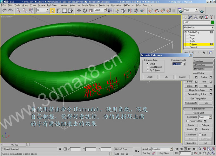Click the Extrude Along Spline button
216x156 pixels.
click(197, 94)
